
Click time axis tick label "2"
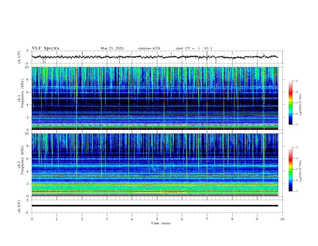[82, 219]
